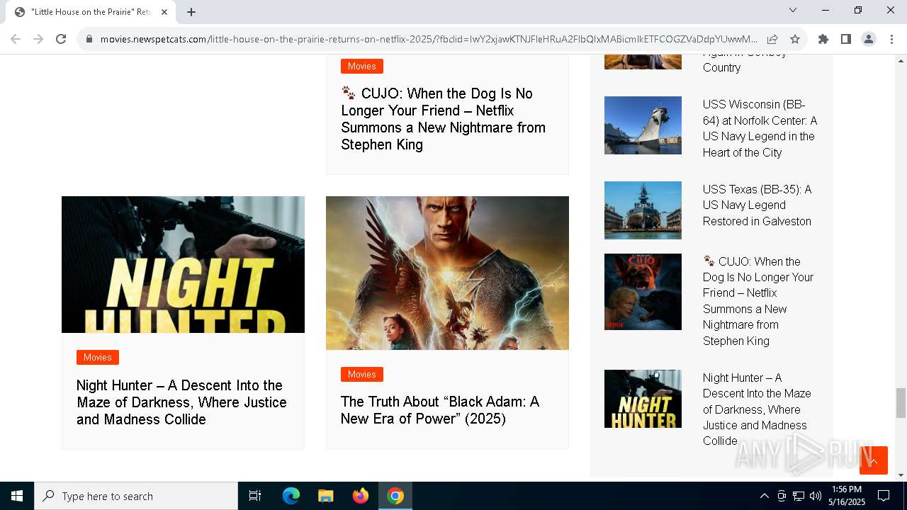This screenshot has height=510, width=907.
Task: Open USS Texas (BB-35) sidebar link
Action: pos(757,205)
